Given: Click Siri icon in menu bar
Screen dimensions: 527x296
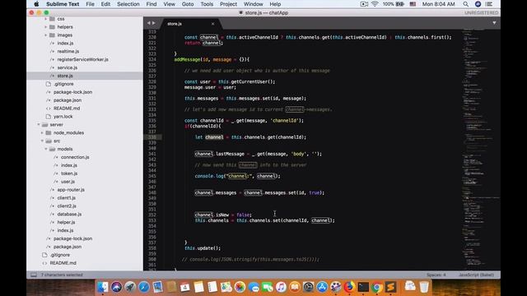Looking at the screenshot, I should pos(478,4).
